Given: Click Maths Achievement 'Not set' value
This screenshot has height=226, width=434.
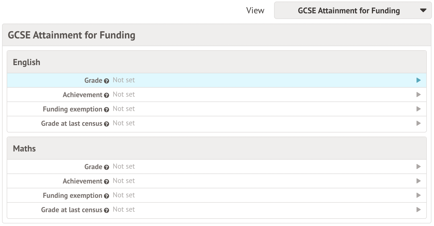Looking at the screenshot, I should point(124,181).
